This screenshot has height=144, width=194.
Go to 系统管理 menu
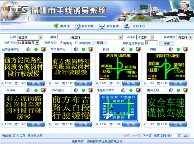tap(109, 26)
